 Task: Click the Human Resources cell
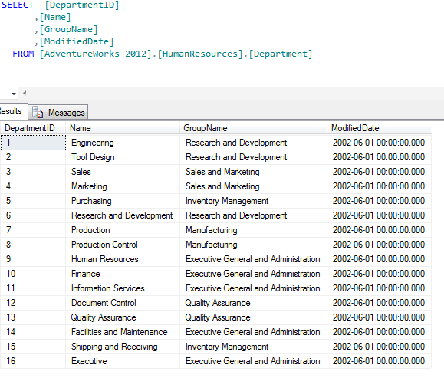[123, 259]
